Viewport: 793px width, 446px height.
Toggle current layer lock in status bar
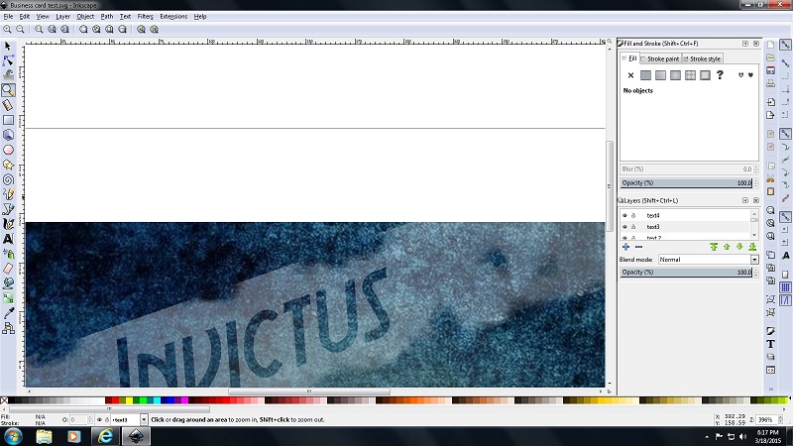pos(107,419)
